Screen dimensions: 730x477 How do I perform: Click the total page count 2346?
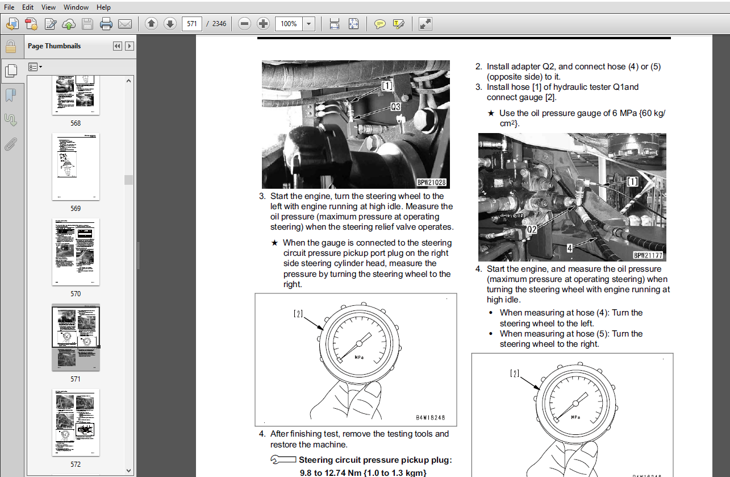[219, 24]
